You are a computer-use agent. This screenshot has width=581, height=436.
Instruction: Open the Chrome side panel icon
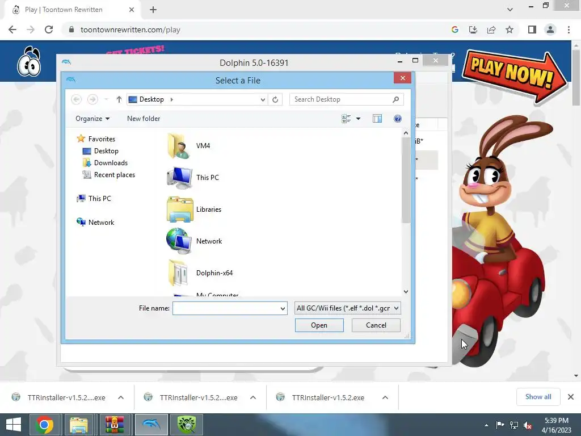(x=532, y=30)
